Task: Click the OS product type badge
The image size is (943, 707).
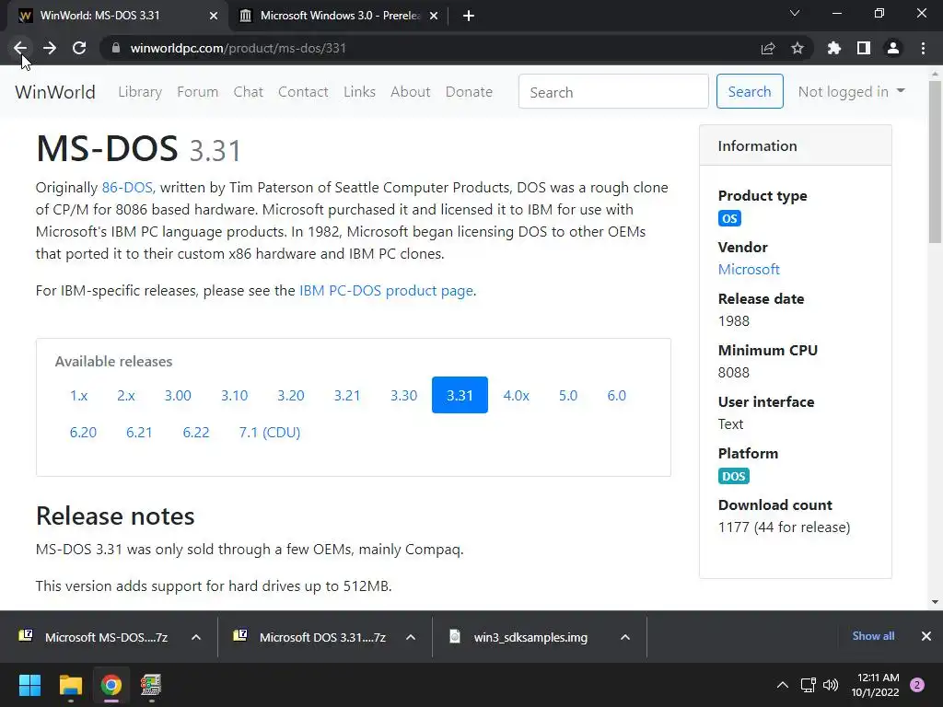Action: [729, 218]
